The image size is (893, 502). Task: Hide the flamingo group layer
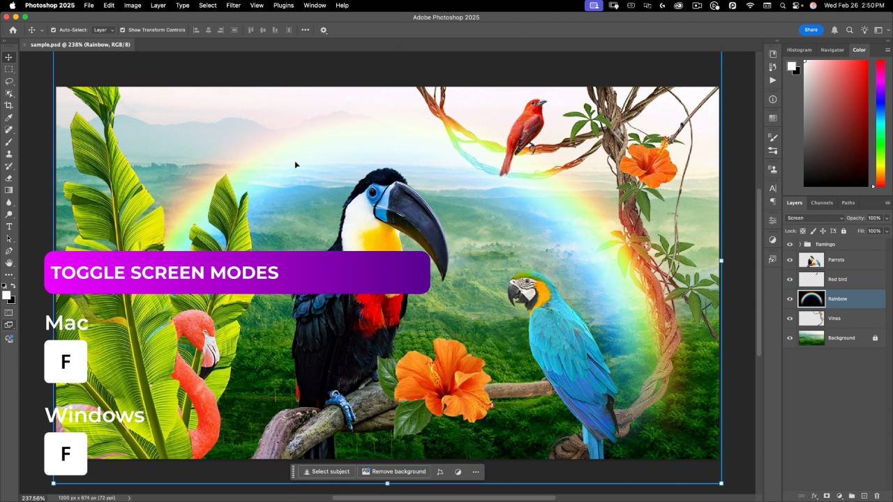coord(790,244)
